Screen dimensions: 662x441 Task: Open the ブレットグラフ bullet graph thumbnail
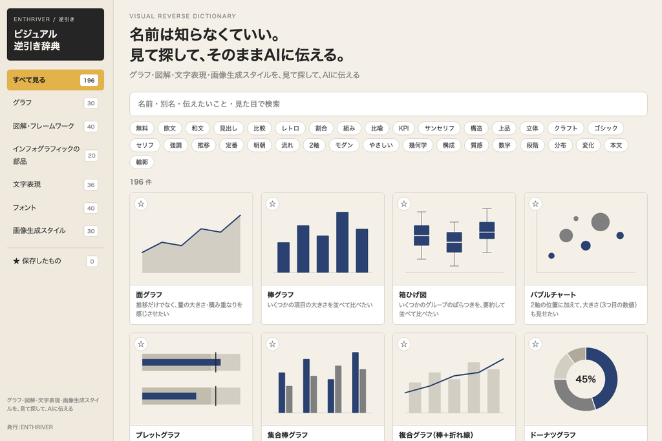(191, 380)
